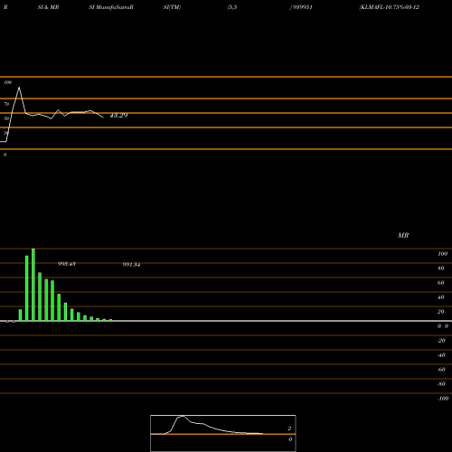Click the -60 label on the MR axis

click(x=441, y=370)
